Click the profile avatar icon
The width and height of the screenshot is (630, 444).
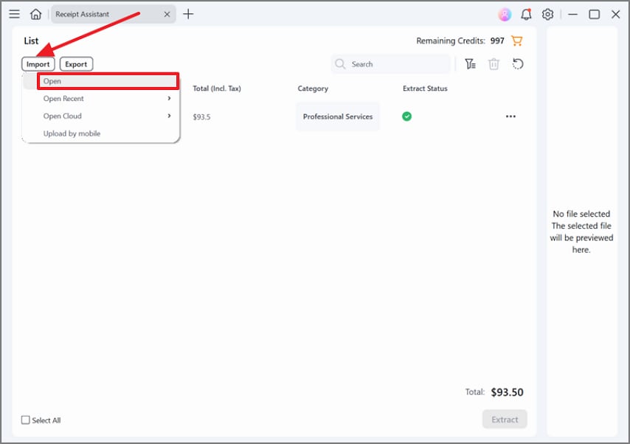click(505, 13)
